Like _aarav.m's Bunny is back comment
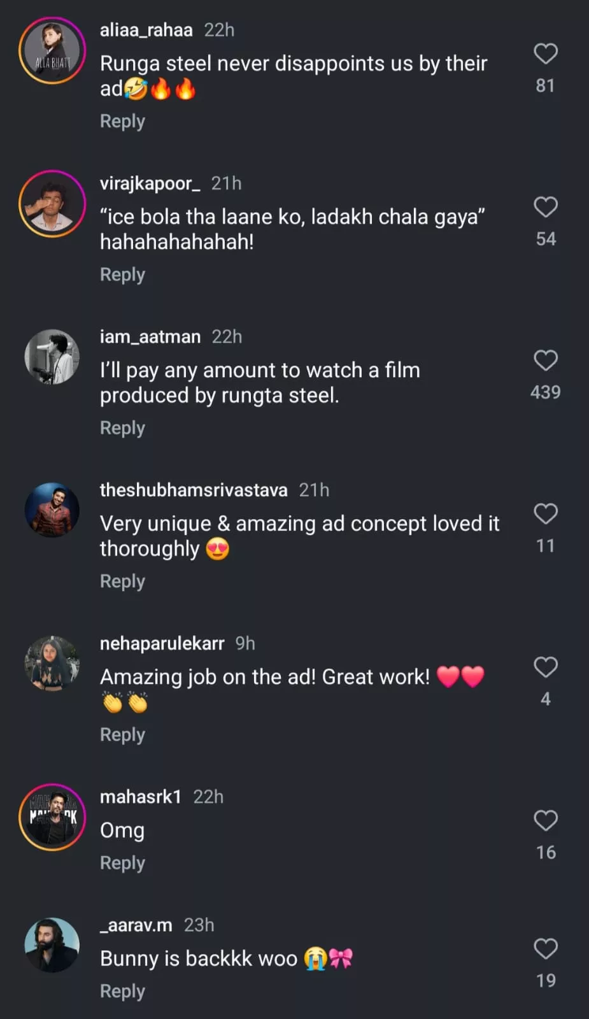The image size is (589, 1019). pyautogui.click(x=545, y=948)
